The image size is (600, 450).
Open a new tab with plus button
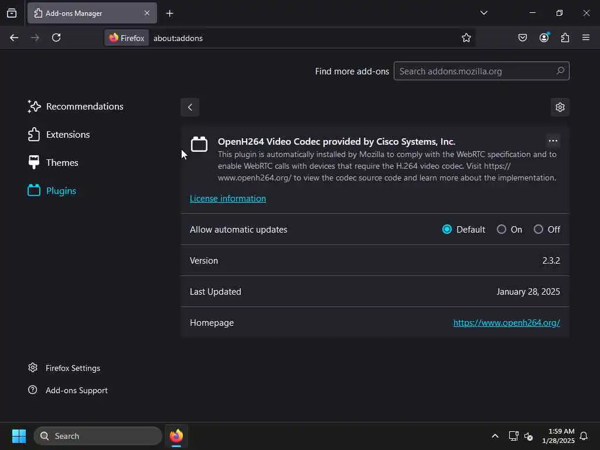tap(169, 13)
